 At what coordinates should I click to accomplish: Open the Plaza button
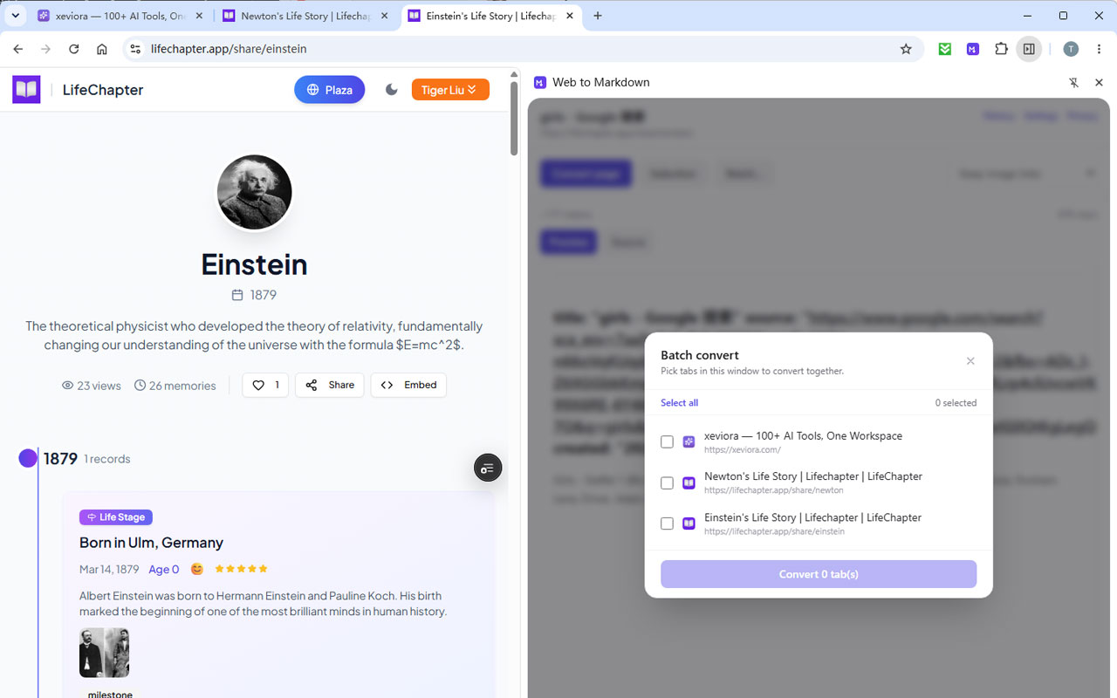click(329, 90)
